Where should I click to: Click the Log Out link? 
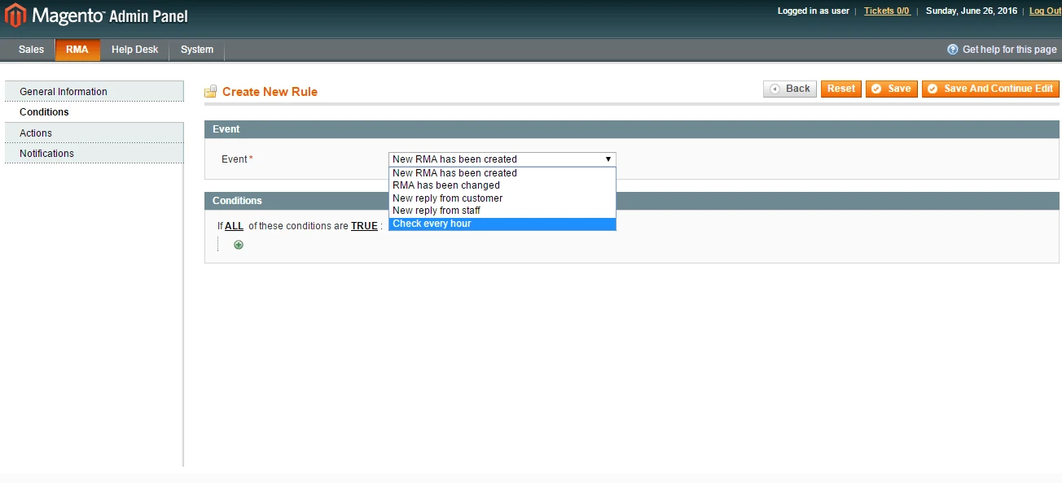(x=1045, y=11)
